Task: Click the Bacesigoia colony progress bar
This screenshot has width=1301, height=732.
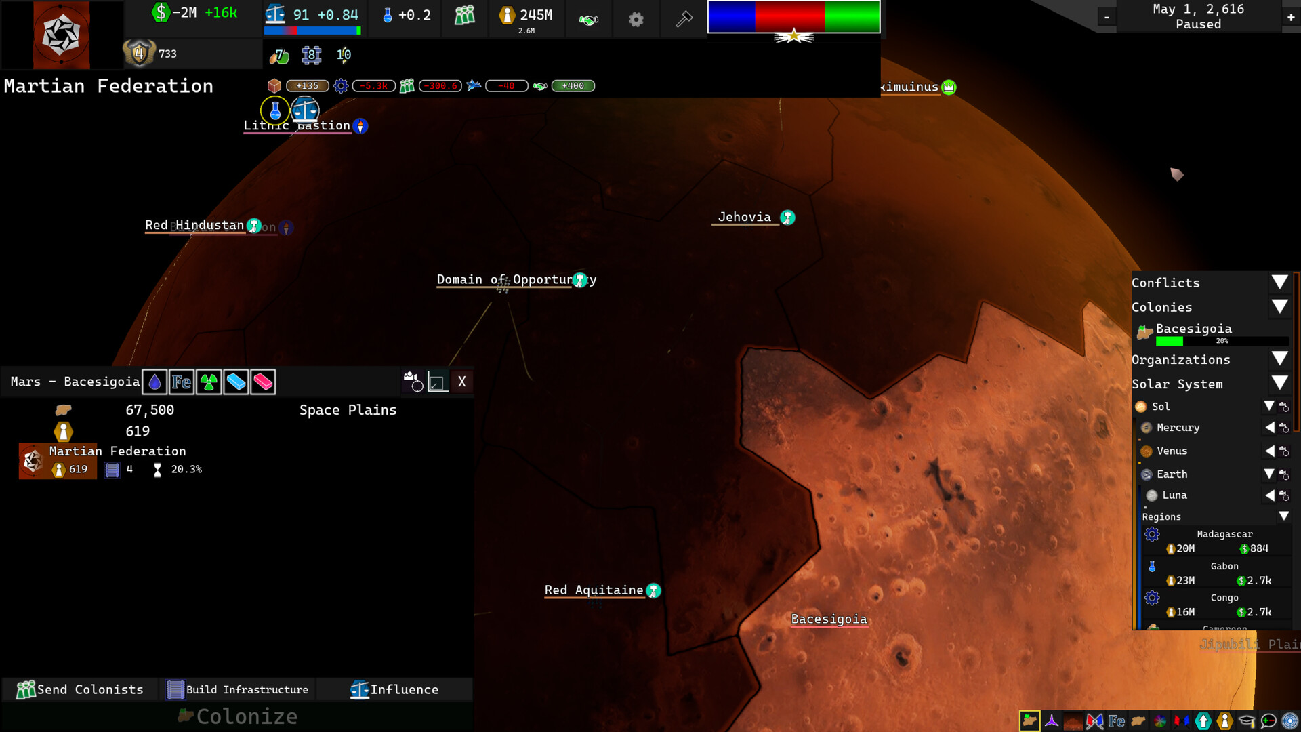Action: click(x=1222, y=341)
